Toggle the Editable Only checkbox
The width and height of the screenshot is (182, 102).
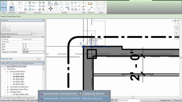pos(159,100)
